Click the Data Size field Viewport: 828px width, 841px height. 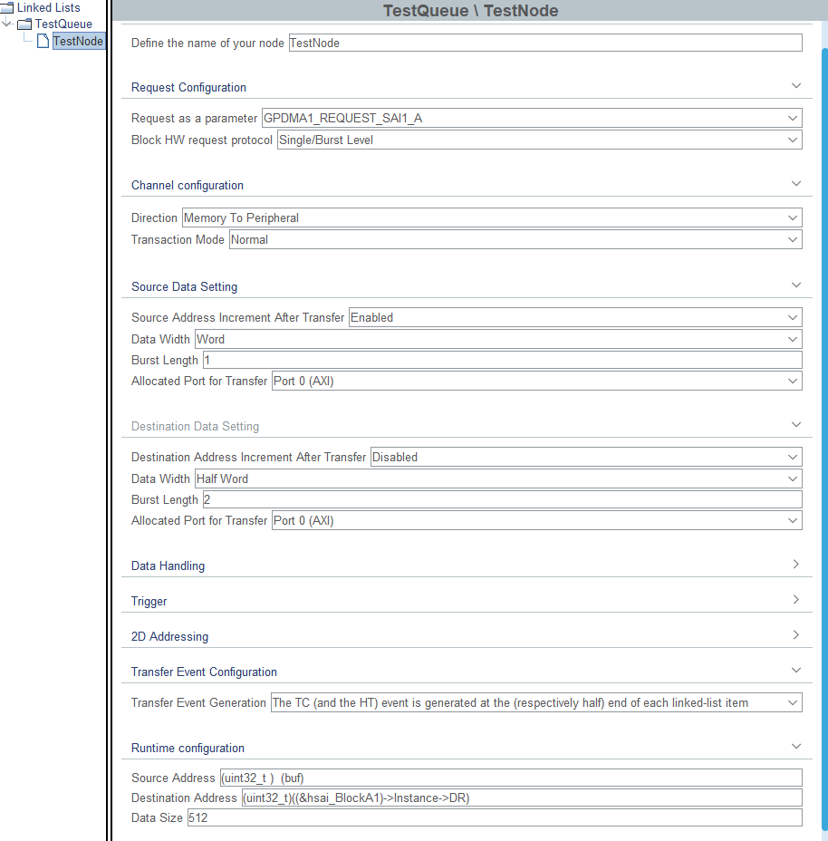pyautogui.click(x=495, y=817)
